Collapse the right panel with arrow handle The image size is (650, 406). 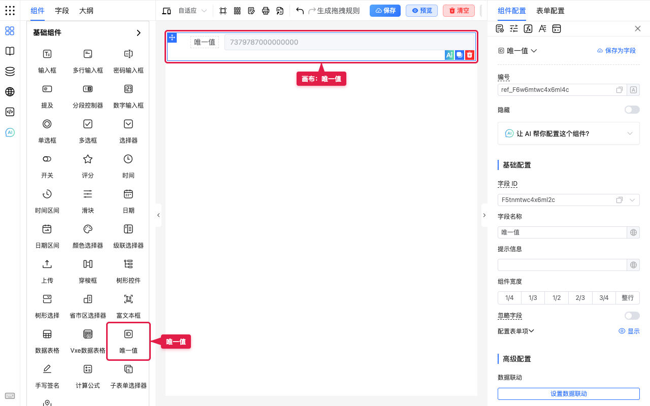484,215
